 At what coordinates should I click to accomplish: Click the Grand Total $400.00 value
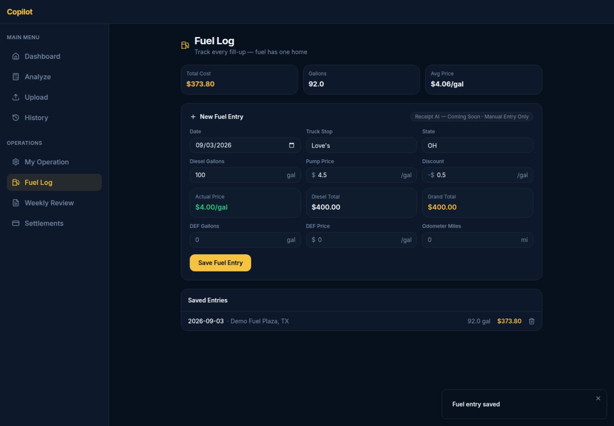coord(442,207)
